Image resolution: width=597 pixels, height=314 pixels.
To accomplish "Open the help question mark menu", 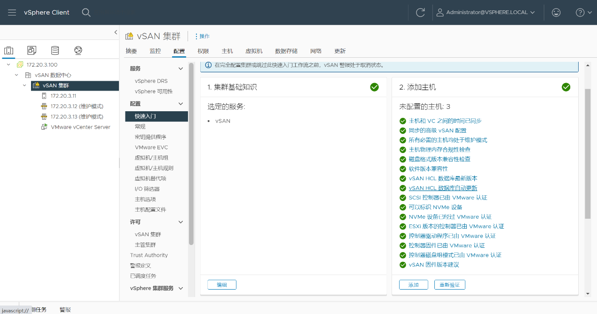I will [584, 13].
